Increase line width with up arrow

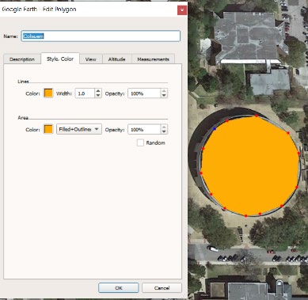pyautogui.click(x=98, y=91)
